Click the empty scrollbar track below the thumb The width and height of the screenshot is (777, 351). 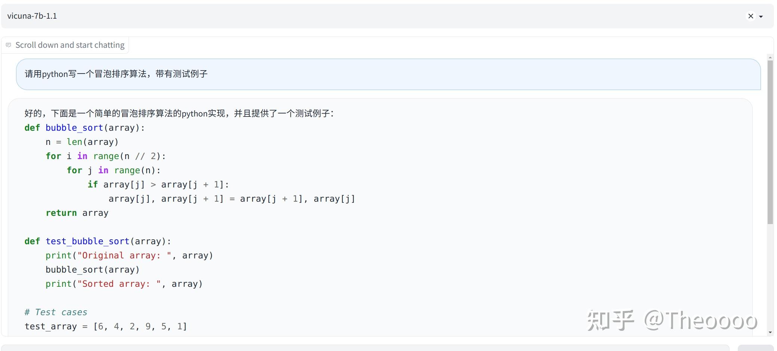[770, 276]
